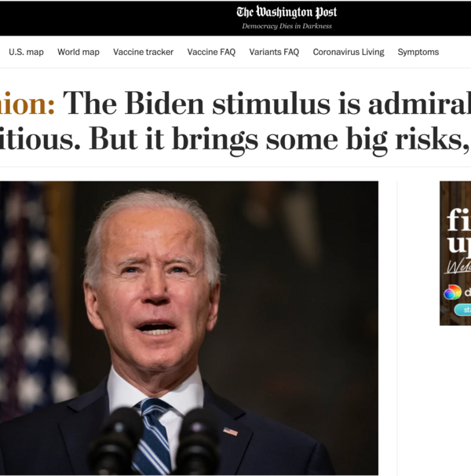This screenshot has height=476, width=471.
Task: Go to the Vaccine tracker page
Action: [x=143, y=52]
